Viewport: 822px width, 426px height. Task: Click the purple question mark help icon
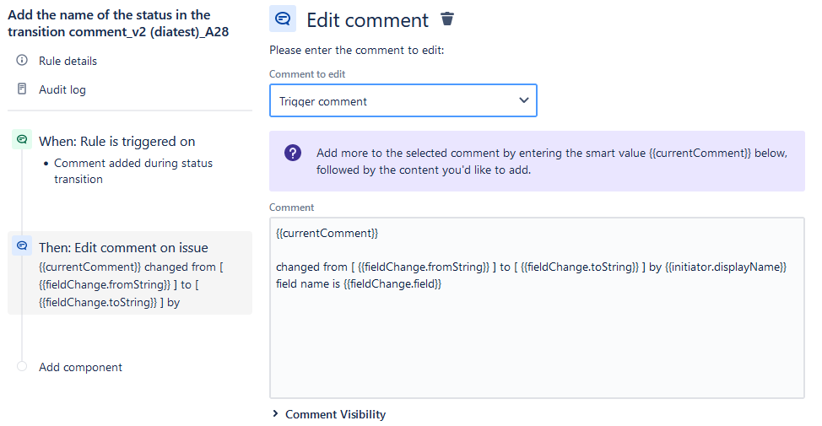[292, 153]
